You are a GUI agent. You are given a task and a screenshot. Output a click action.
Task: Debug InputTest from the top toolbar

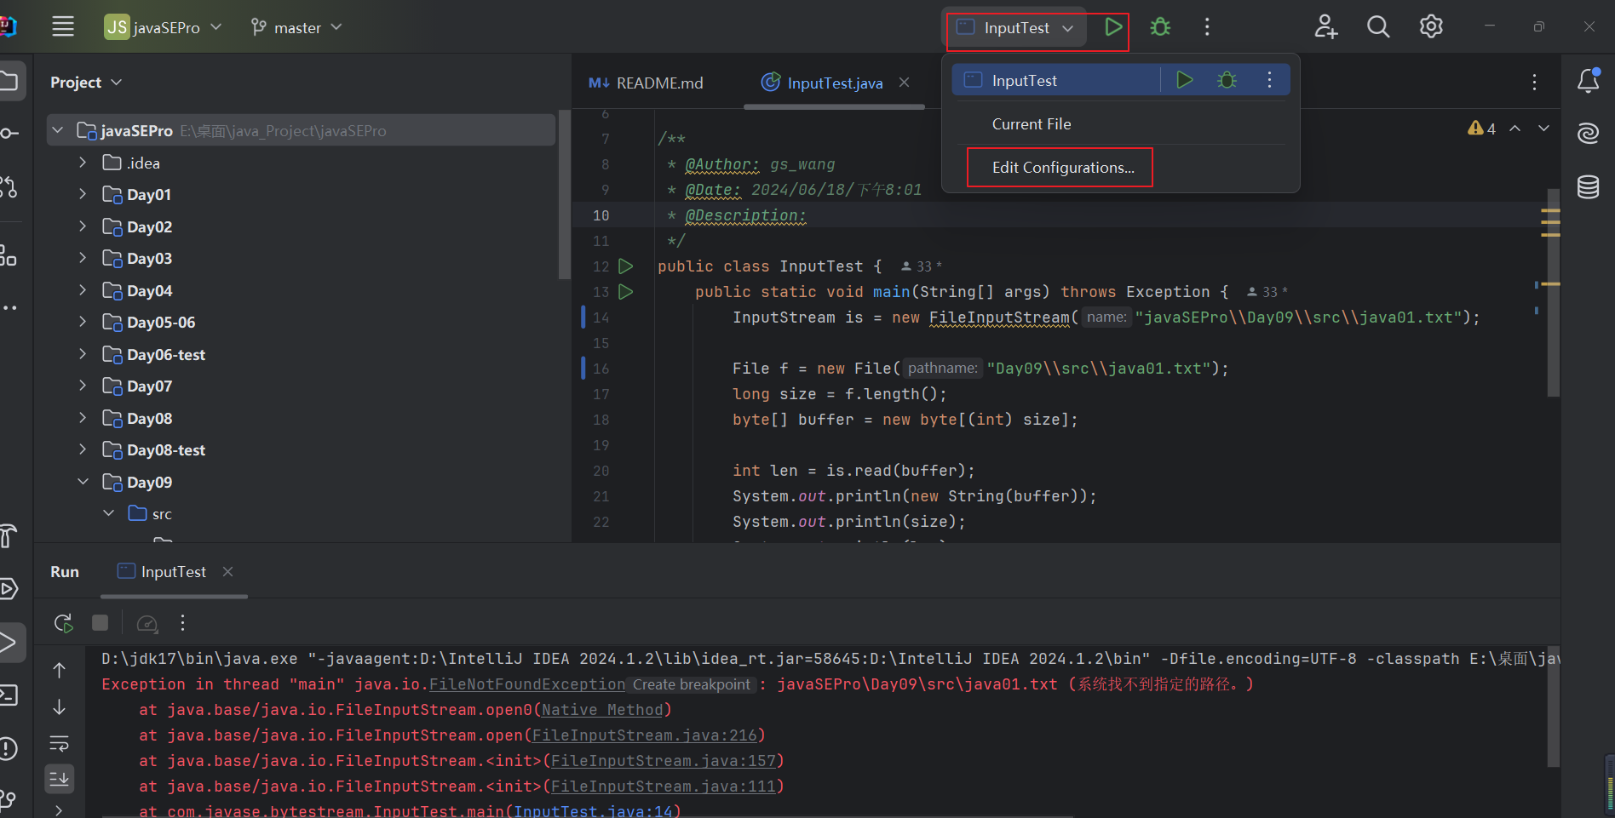pos(1160,27)
